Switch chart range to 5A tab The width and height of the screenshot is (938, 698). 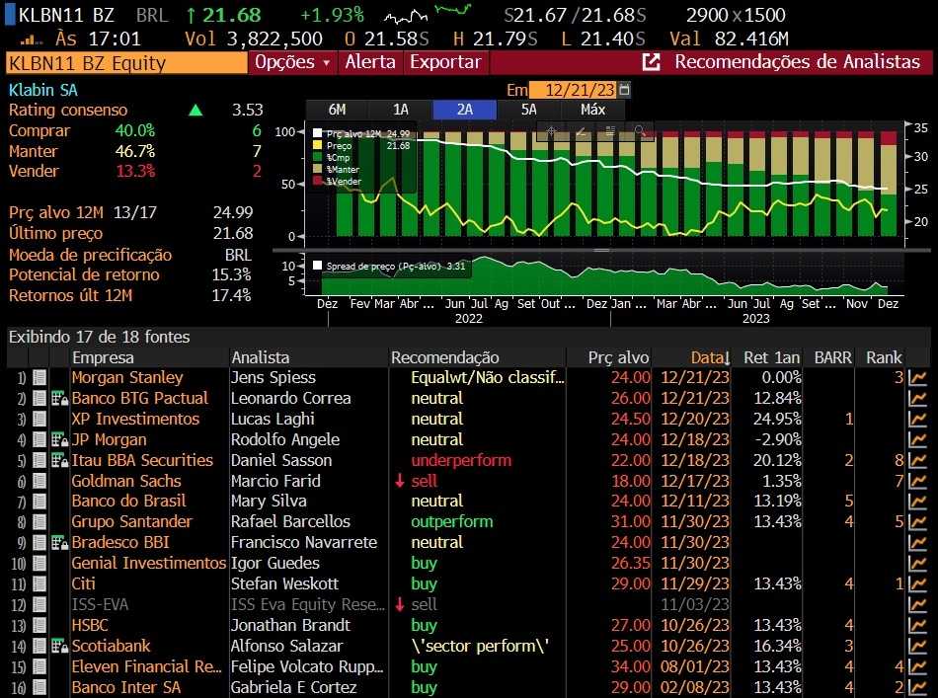(x=528, y=110)
